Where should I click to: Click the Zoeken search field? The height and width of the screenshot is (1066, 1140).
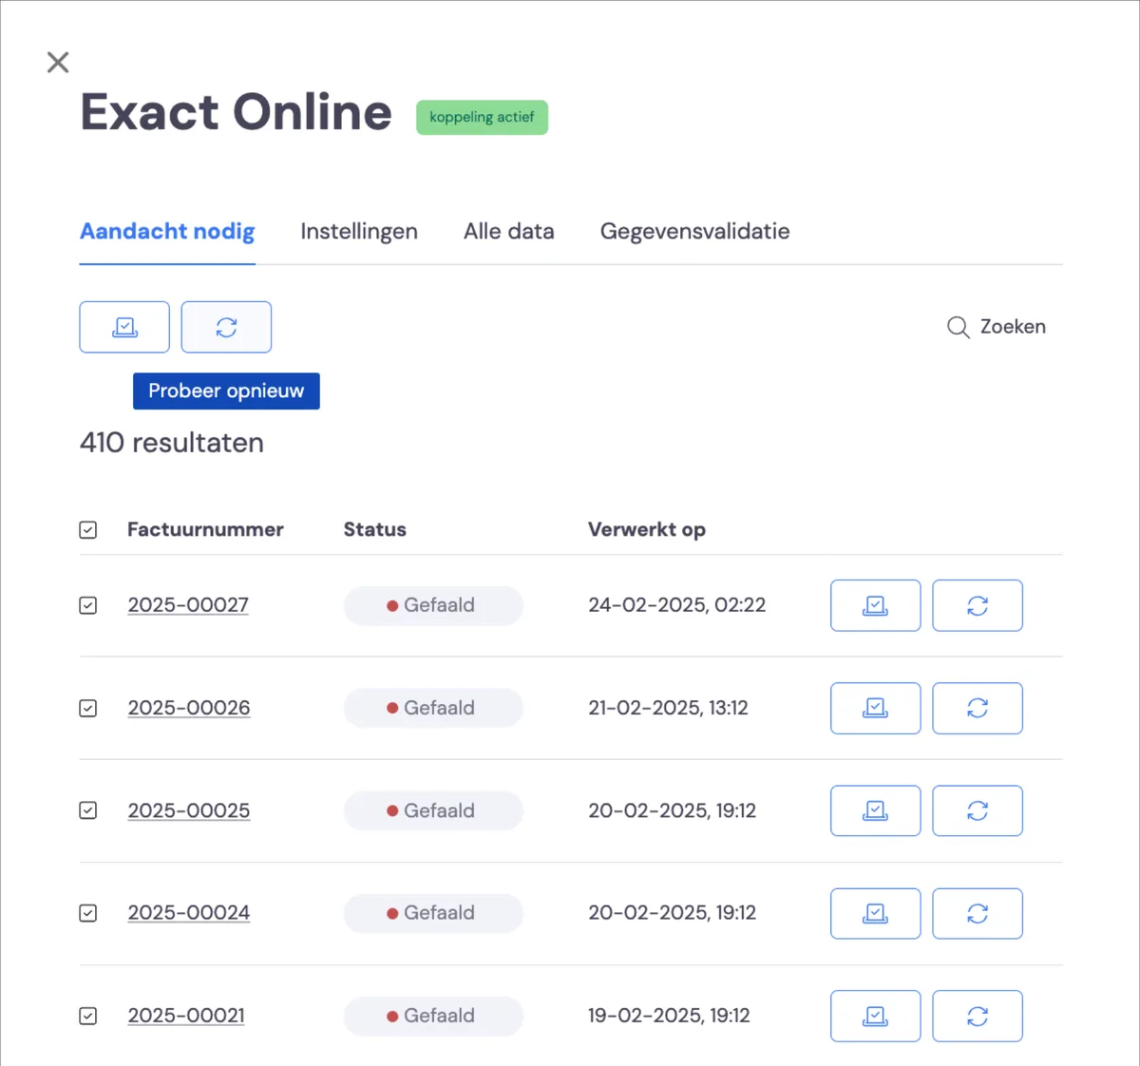(x=997, y=327)
